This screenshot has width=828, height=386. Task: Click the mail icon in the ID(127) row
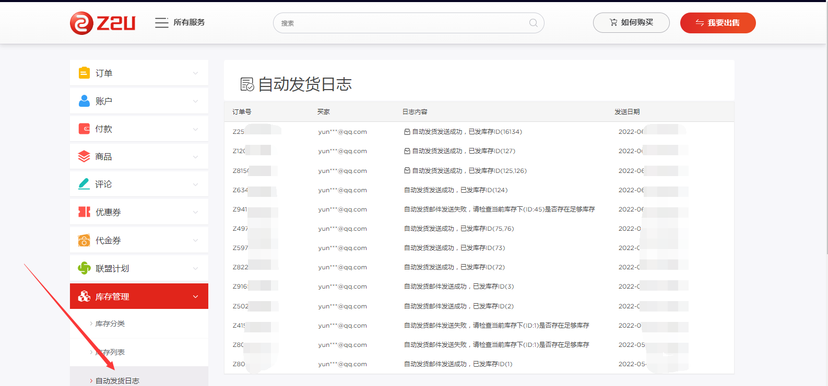(407, 151)
